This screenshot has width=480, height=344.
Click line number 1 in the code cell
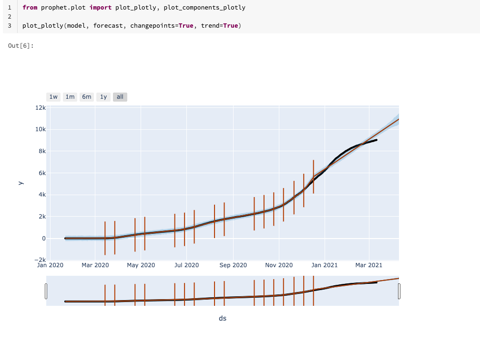tap(10, 7)
